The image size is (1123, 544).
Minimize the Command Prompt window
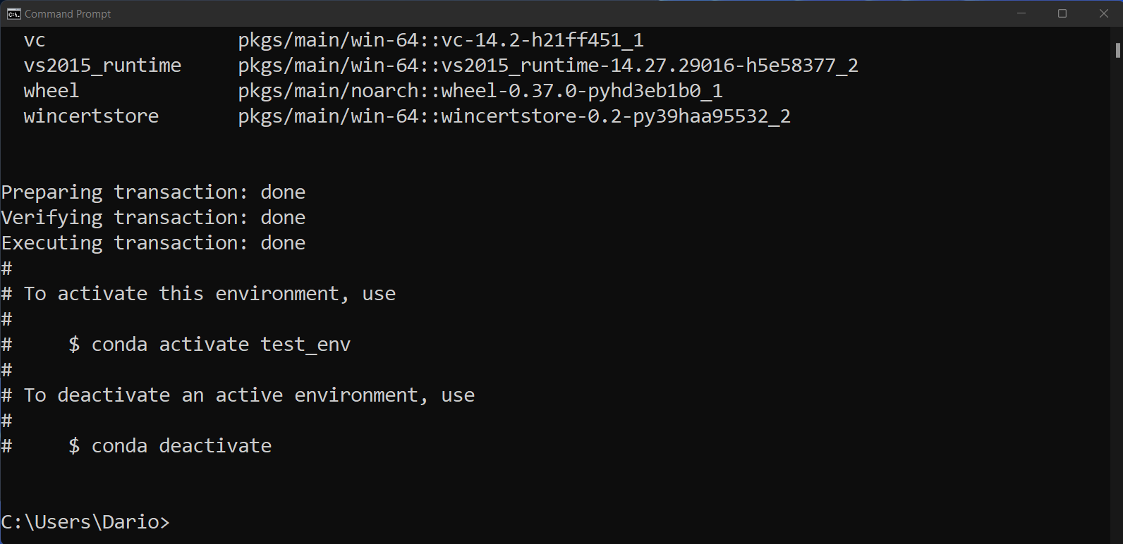click(x=1021, y=13)
